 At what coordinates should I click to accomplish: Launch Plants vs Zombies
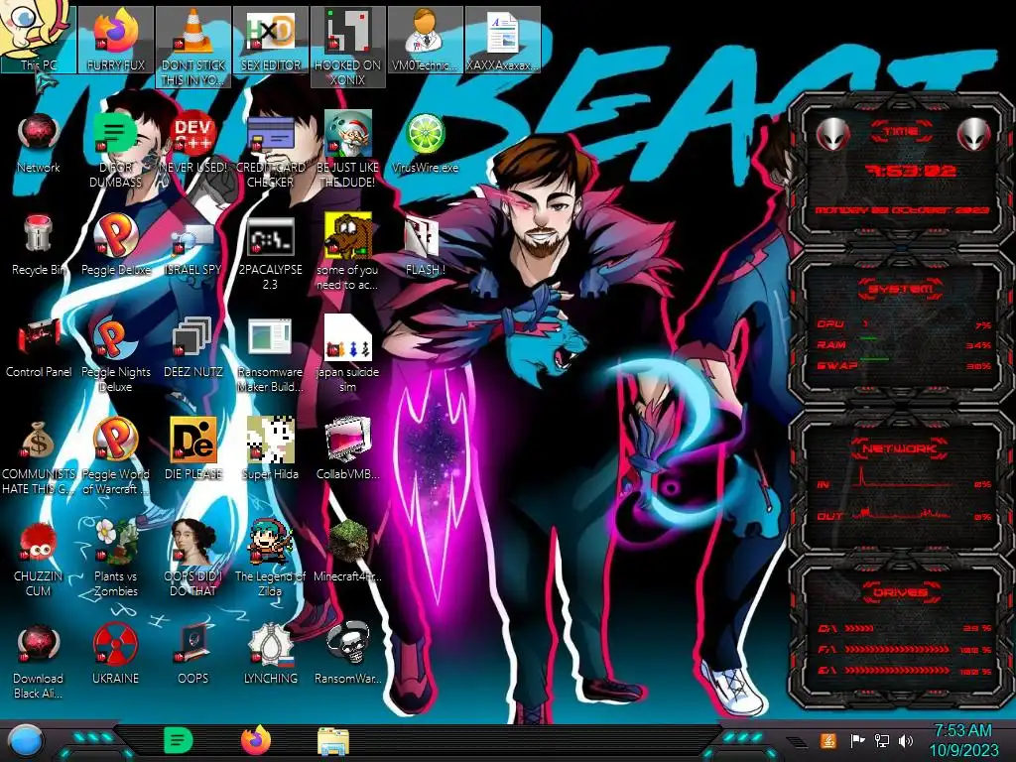pyautogui.click(x=116, y=560)
